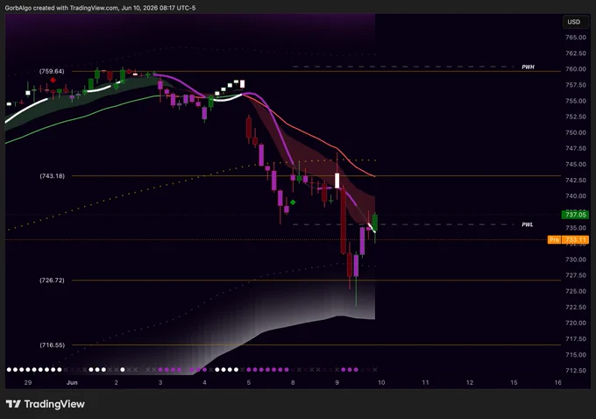Screen dimensions: 596x419
Task: Click the (743.18) level label
Action: (52, 176)
